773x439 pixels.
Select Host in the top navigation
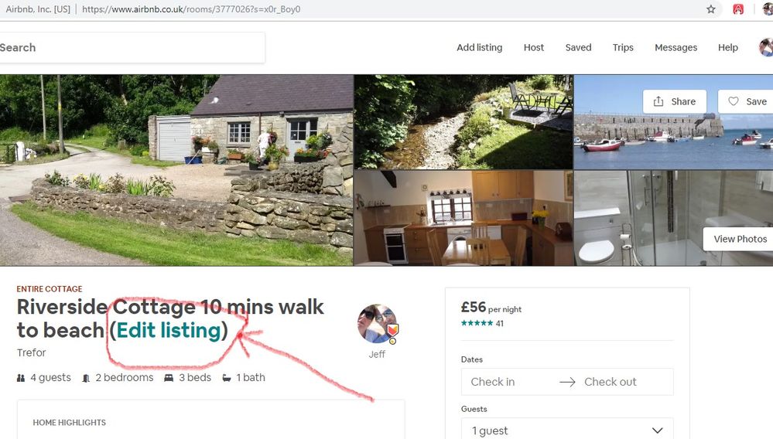click(x=534, y=48)
